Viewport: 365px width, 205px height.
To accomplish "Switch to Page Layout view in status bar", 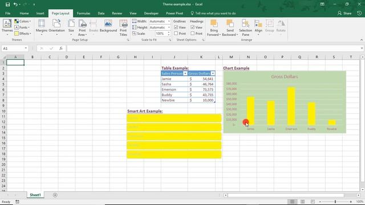I will pos(302,202).
